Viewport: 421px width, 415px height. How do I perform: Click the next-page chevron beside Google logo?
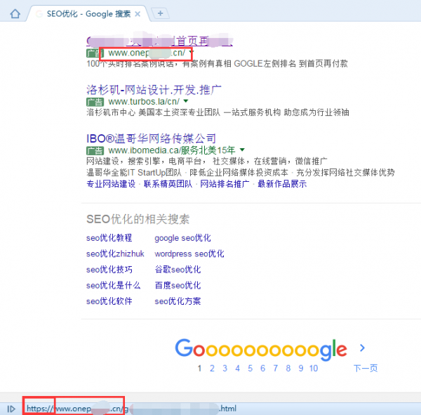pos(362,348)
